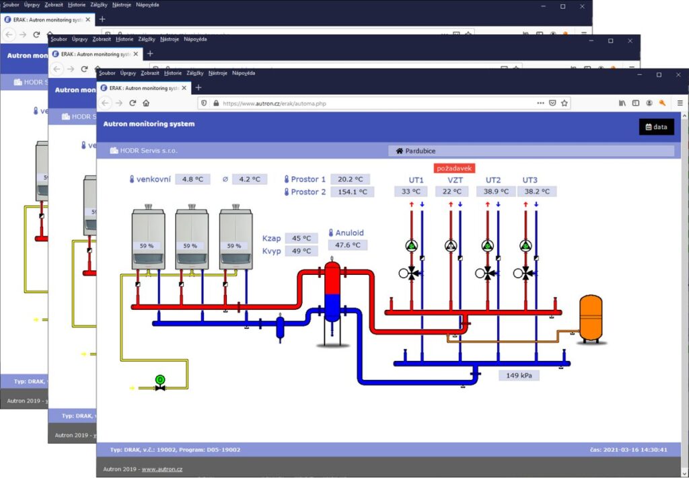Viewport: 689px width, 478px height.
Task: Click the black data button
Action: [x=656, y=126]
